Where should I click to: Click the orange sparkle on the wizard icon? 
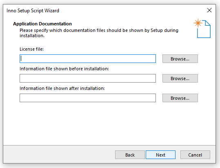point(198,23)
